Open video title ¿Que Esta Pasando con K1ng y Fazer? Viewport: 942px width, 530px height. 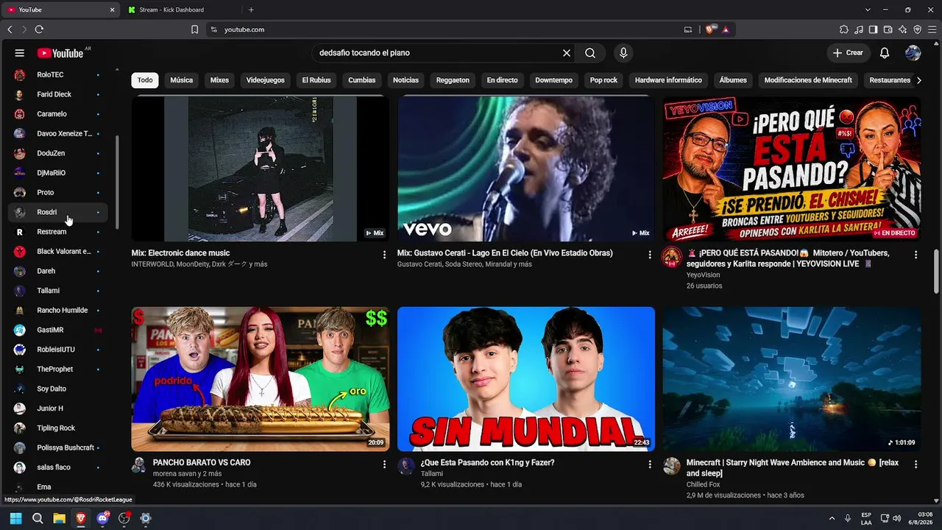487,462
